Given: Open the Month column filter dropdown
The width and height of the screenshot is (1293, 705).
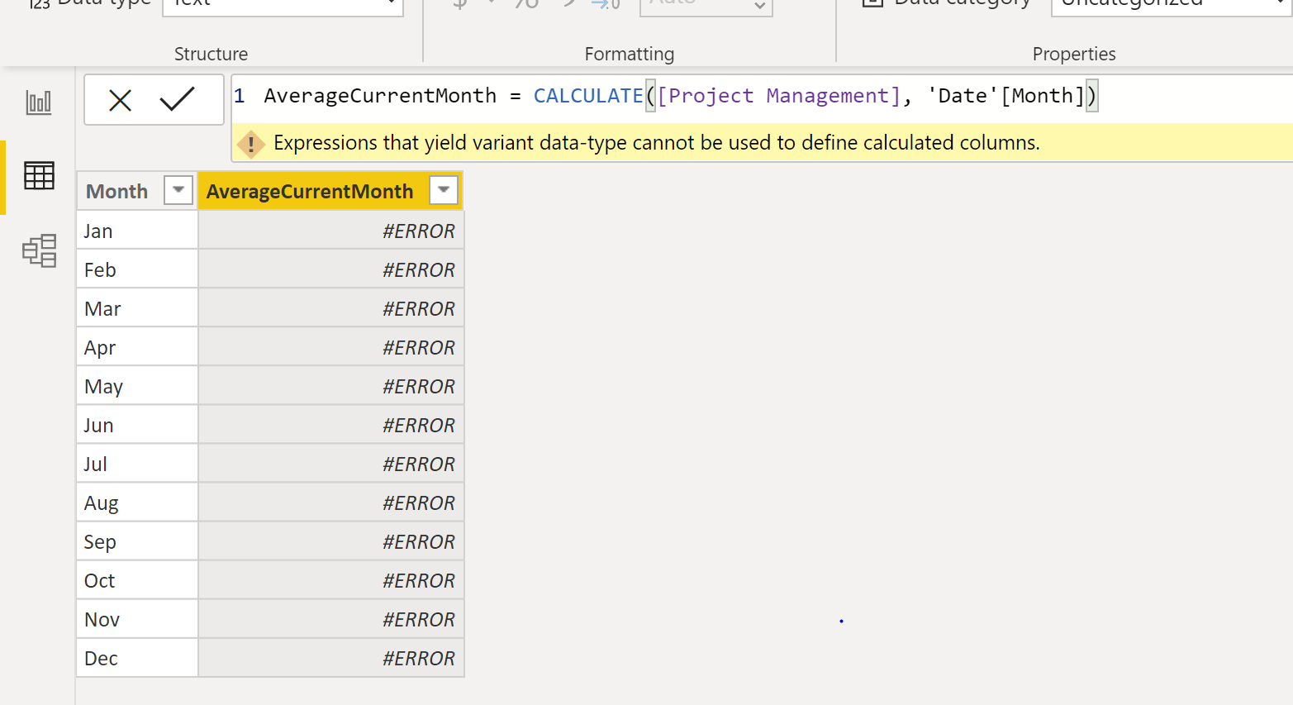Looking at the screenshot, I should pos(178,190).
